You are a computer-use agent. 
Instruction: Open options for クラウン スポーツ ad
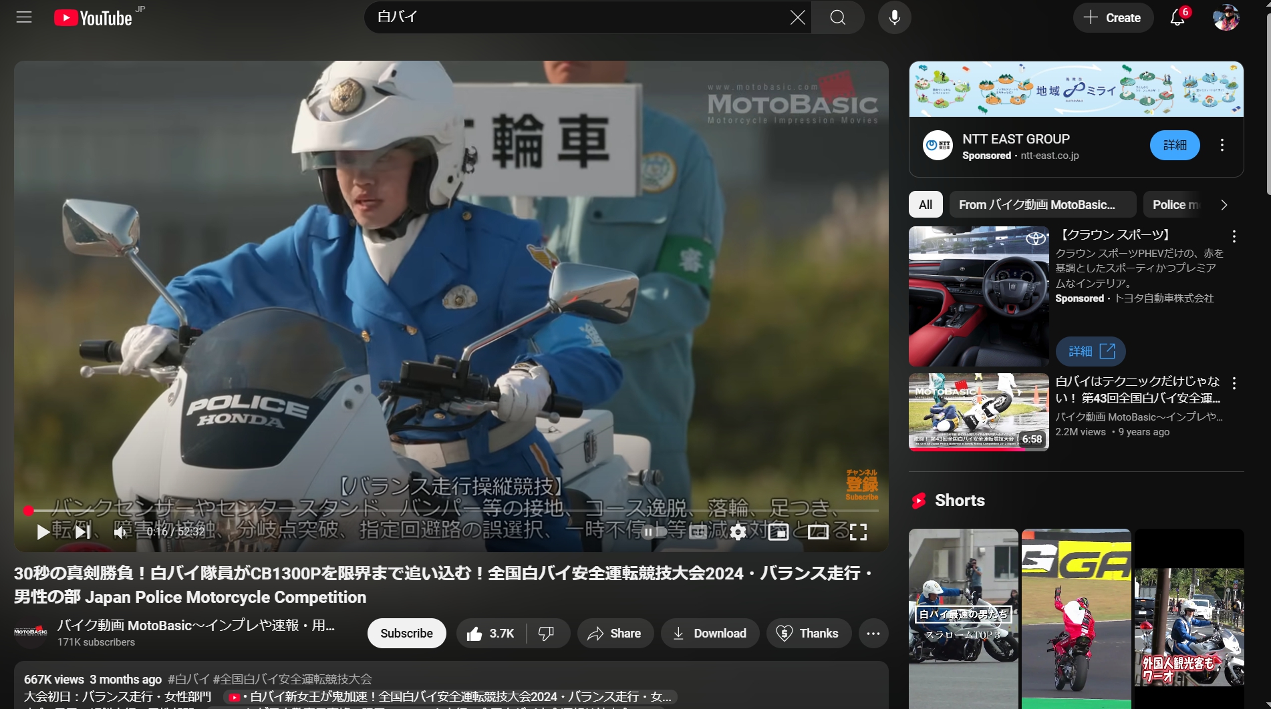(x=1234, y=236)
